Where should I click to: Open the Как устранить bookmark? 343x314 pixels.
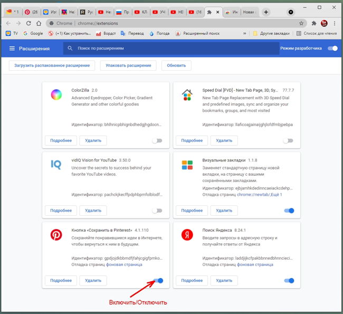(x=70, y=33)
